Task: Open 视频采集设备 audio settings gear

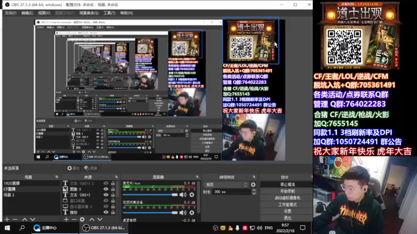Action: [192, 213]
